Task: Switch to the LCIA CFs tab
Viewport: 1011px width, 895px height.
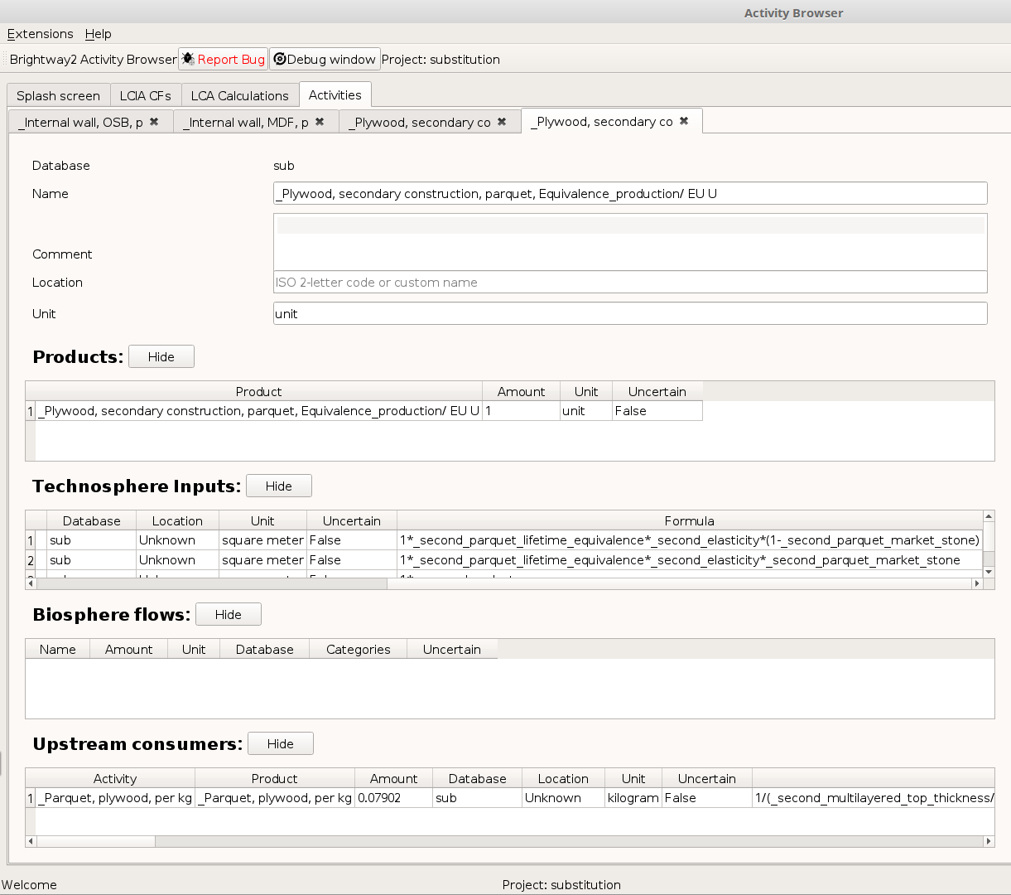Action: click(x=145, y=94)
